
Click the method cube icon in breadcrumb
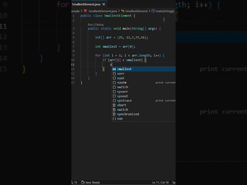153,11
